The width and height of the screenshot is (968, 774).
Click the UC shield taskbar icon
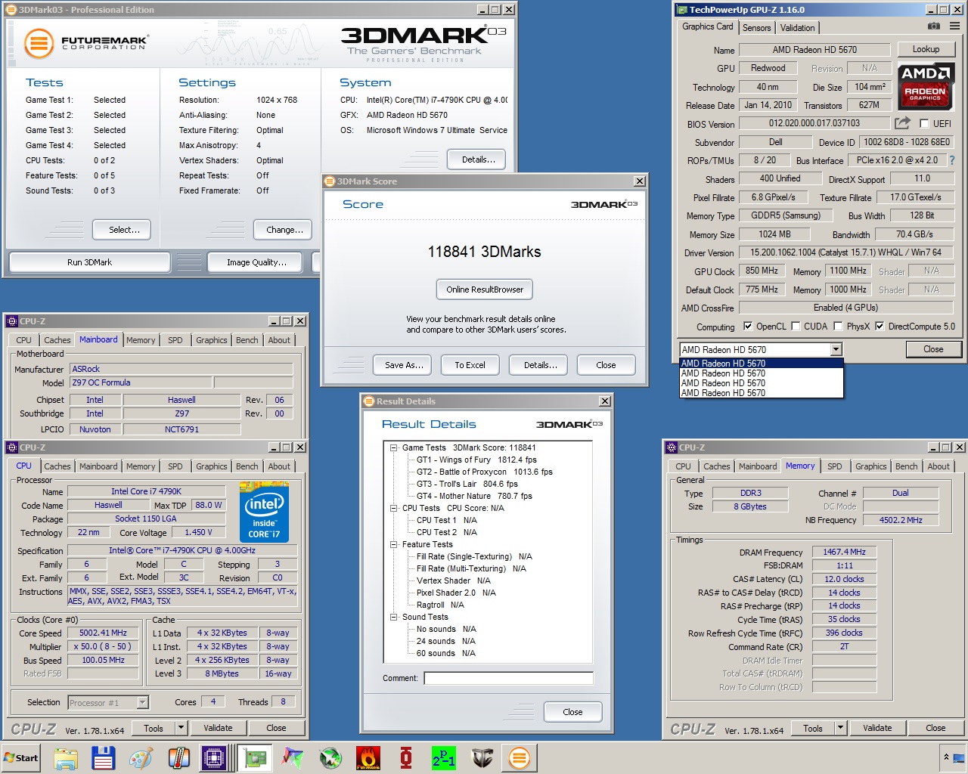(x=482, y=757)
